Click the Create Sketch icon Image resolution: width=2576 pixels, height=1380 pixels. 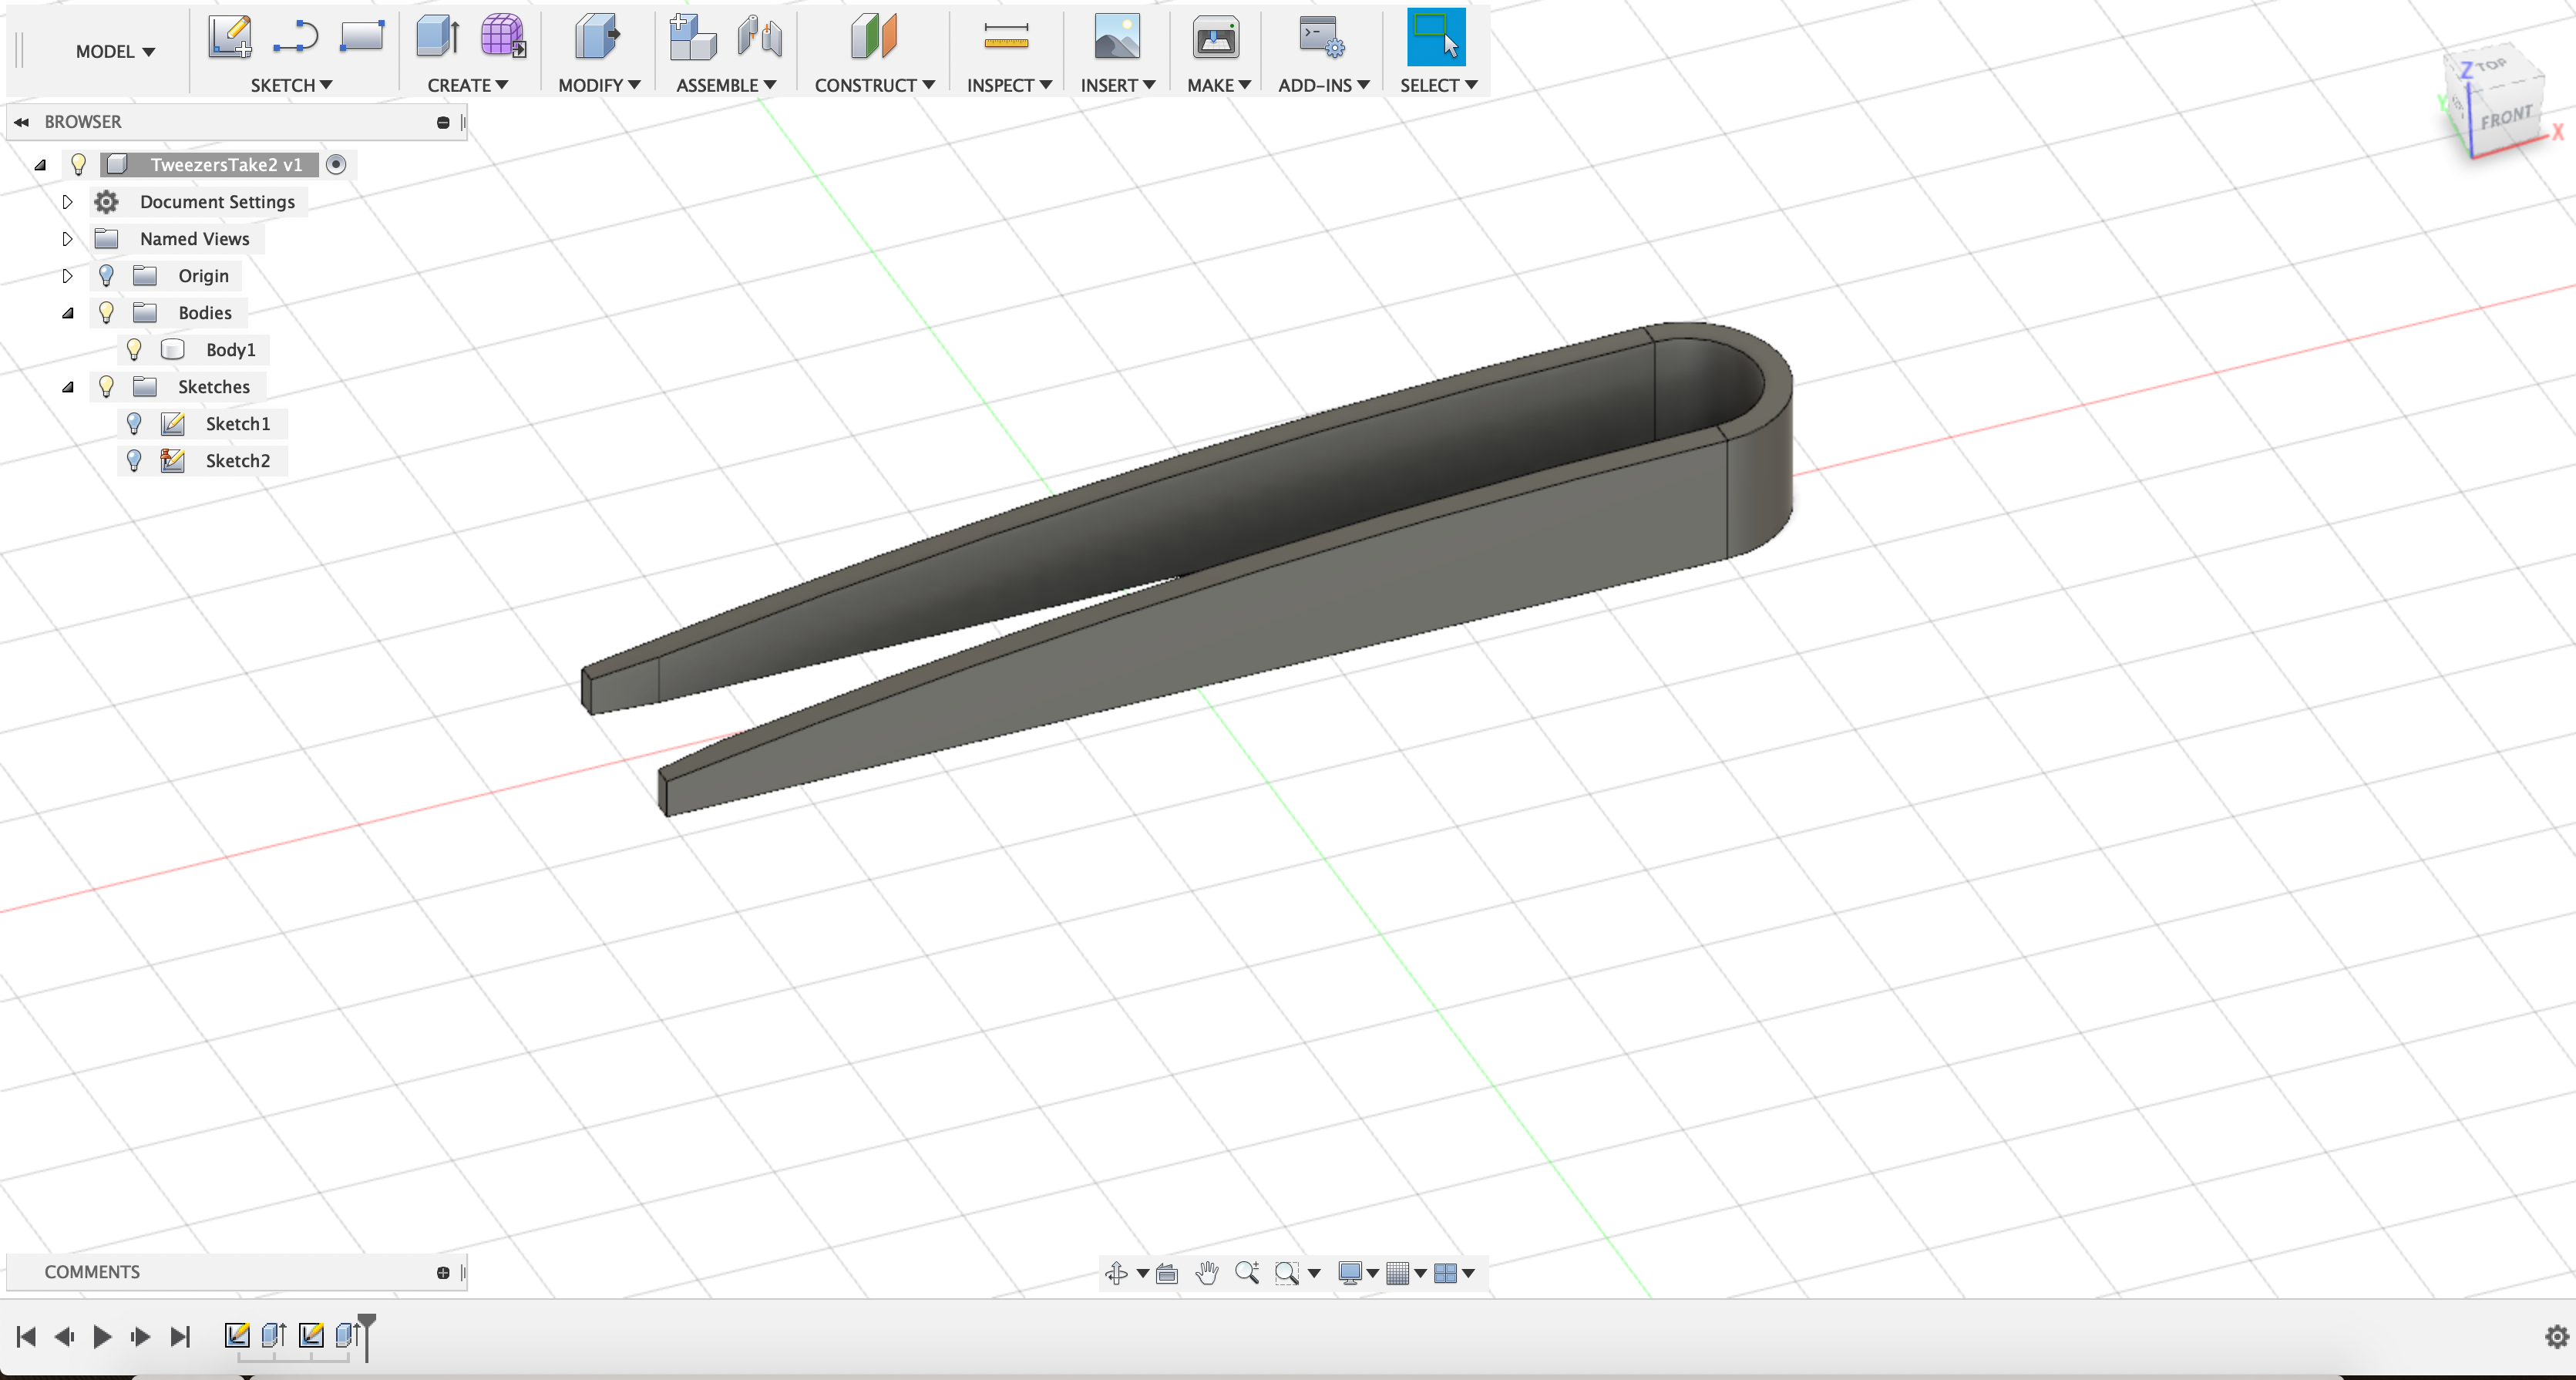coord(230,37)
